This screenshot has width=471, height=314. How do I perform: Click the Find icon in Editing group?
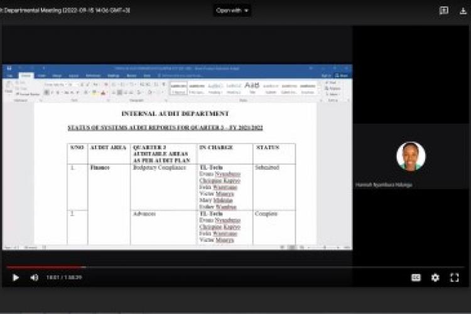(332, 82)
